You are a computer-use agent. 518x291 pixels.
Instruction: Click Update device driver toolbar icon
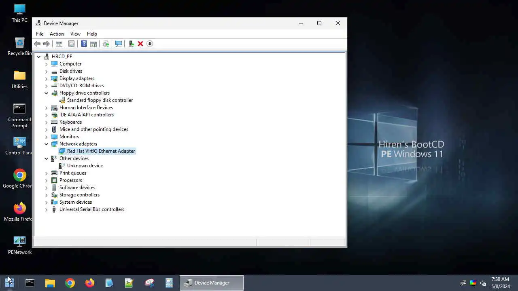click(106, 44)
